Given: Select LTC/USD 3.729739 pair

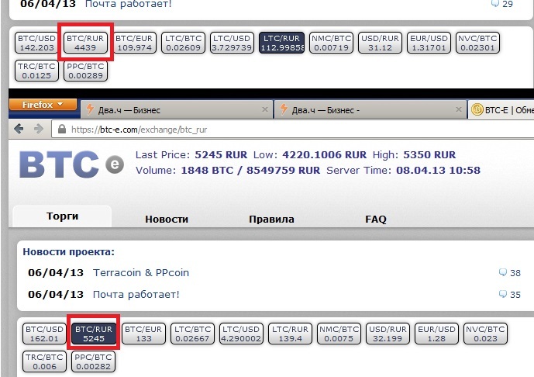Looking at the screenshot, I should pyautogui.click(x=232, y=43).
